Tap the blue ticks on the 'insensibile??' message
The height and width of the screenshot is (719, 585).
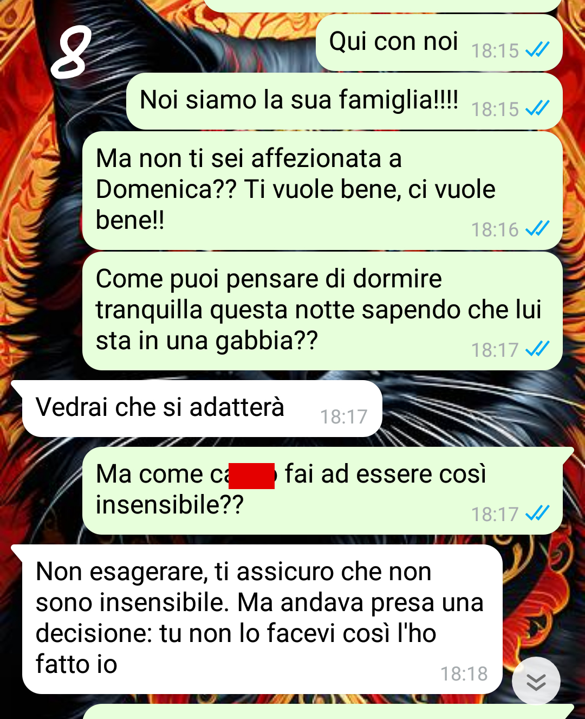(x=537, y=513)
